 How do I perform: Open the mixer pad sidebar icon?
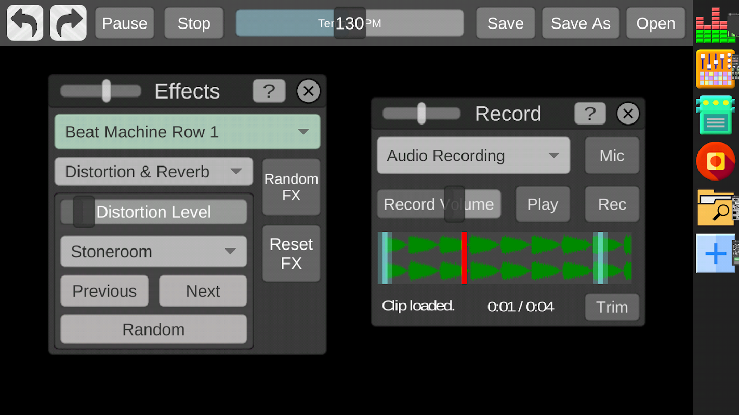coord(716,70)
